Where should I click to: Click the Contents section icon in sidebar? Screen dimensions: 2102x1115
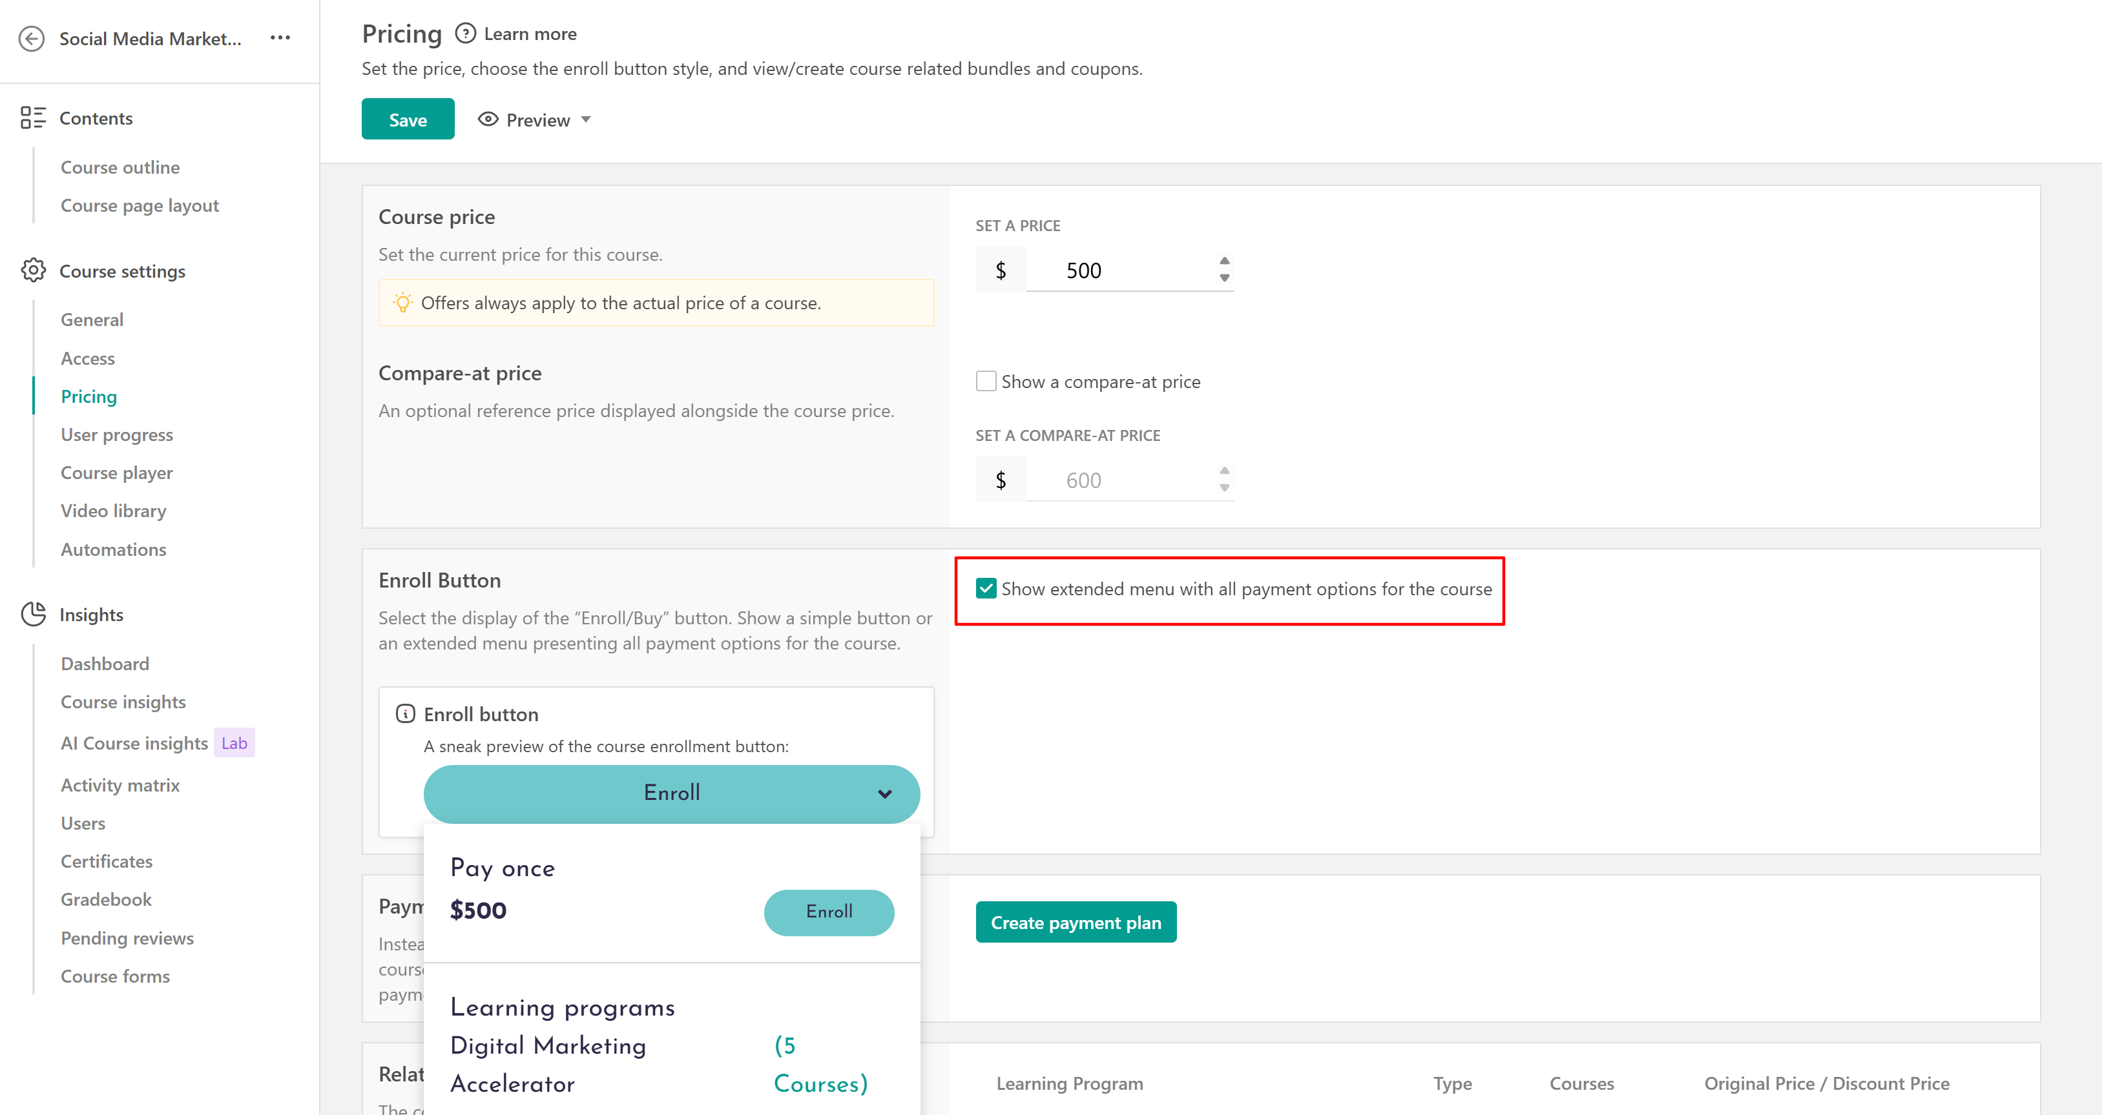[33, 118]
